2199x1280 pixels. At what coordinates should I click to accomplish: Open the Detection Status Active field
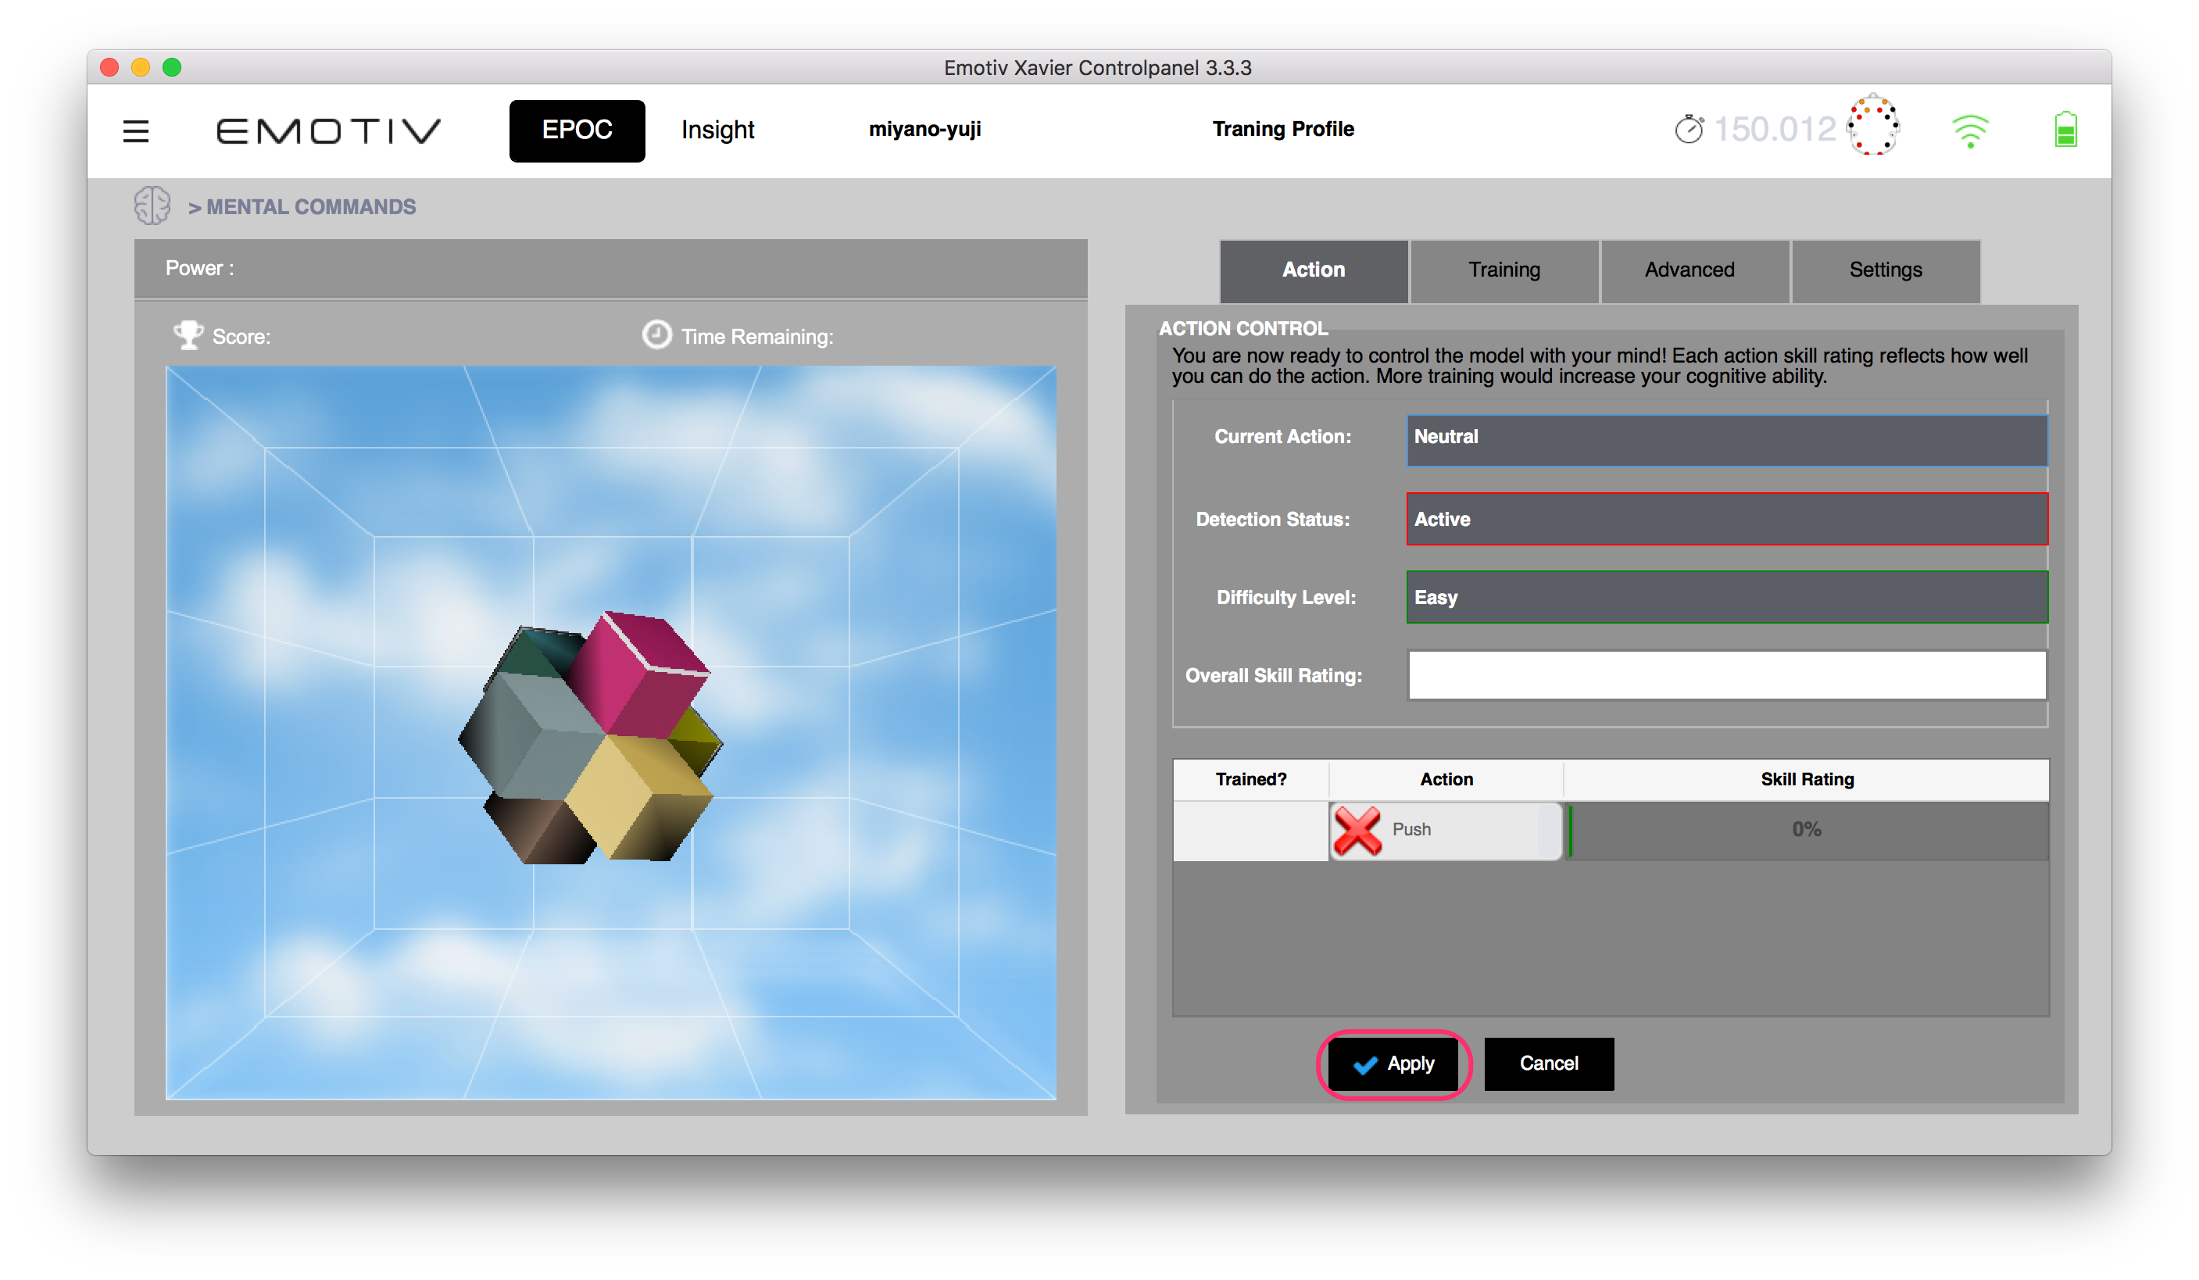1726,519
